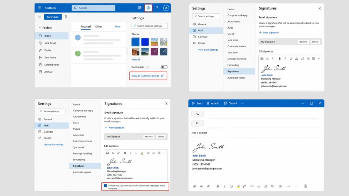
Task: Insert link using compose toolbar link icon
Action: click(273, 186)
